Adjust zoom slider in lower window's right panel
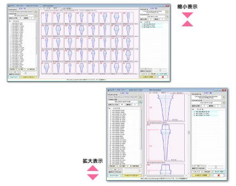Screen dimensions: 236x186 pos(216,167)
